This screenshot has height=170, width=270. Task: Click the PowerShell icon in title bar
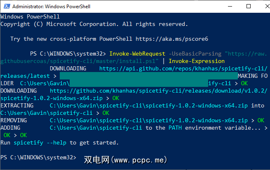click(x=6, y=7)
